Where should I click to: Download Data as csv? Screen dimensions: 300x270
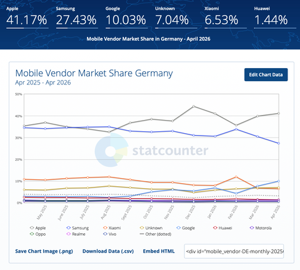(108, 251)
